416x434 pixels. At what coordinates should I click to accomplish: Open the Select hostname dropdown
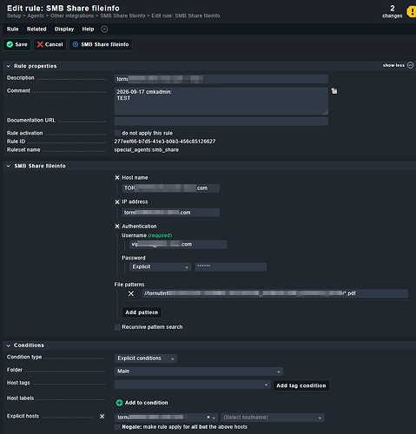point(273,418)
